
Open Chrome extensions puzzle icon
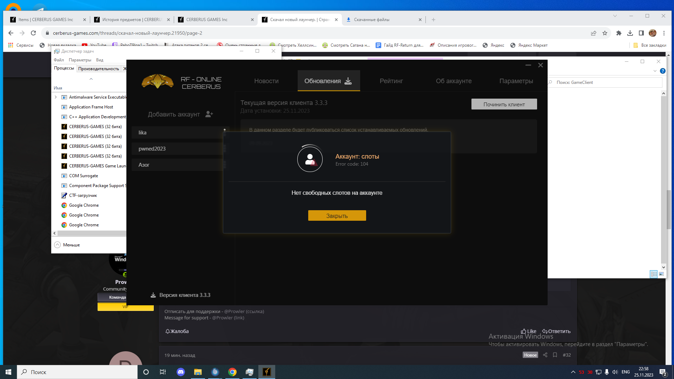619,33
